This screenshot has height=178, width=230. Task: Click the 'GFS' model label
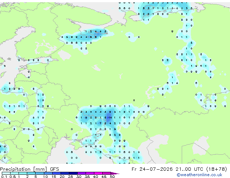coord(54,169)
